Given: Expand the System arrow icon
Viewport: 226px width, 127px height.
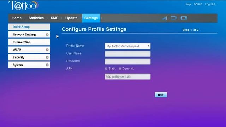Looking at the screenshot, I should pyautogui.click(x=47, y=65).
